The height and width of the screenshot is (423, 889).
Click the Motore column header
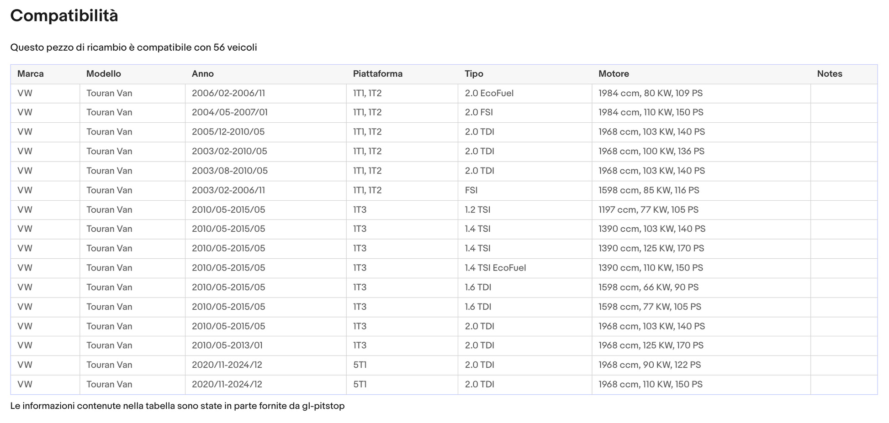pyautogui.click(x=614, y=74)
